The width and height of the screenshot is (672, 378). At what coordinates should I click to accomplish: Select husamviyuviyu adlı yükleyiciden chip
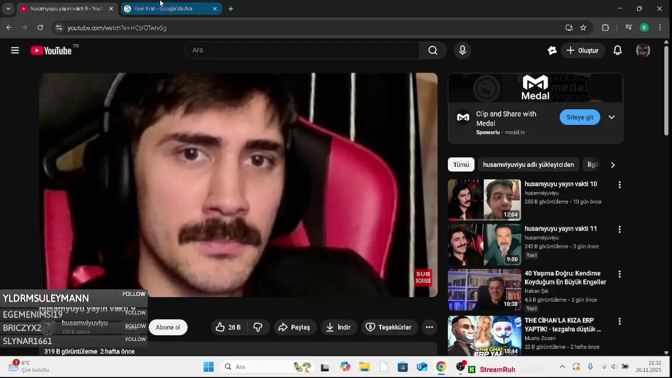pyautogui.click(x=528, y=165)
